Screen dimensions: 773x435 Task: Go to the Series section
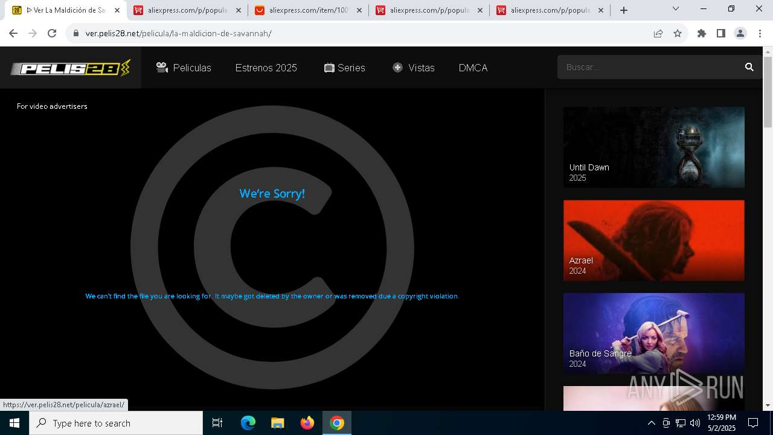tap(345, 68)
